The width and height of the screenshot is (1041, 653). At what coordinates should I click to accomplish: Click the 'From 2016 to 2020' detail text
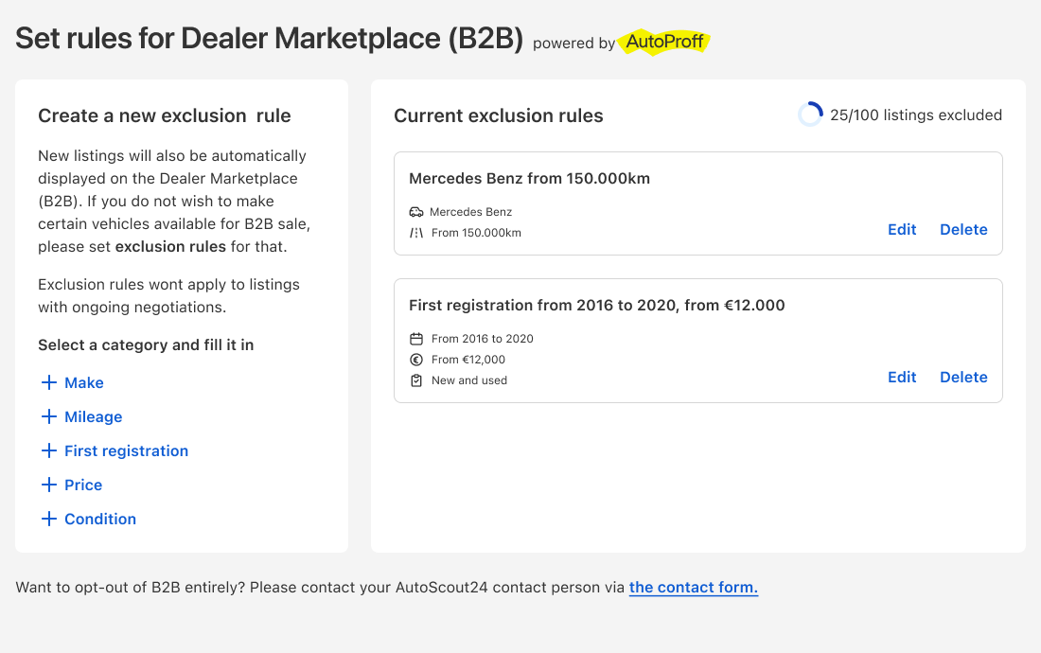tap(482, 339)
